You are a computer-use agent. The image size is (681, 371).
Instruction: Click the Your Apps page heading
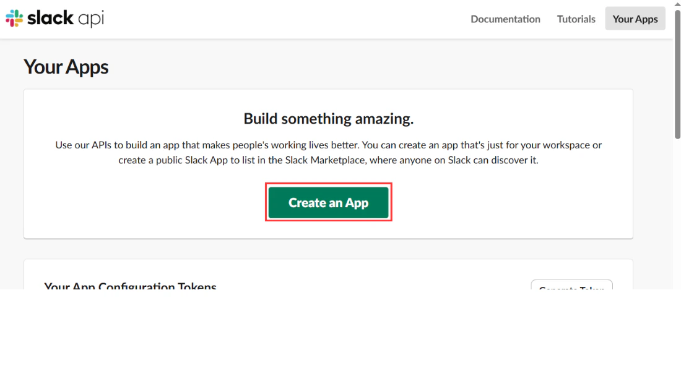[66, 67]
